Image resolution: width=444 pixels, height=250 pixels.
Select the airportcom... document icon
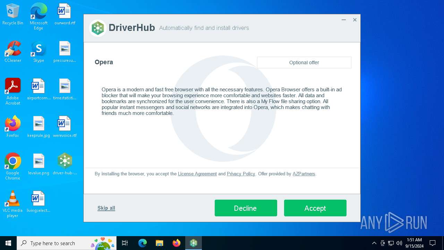coord(39,90)
